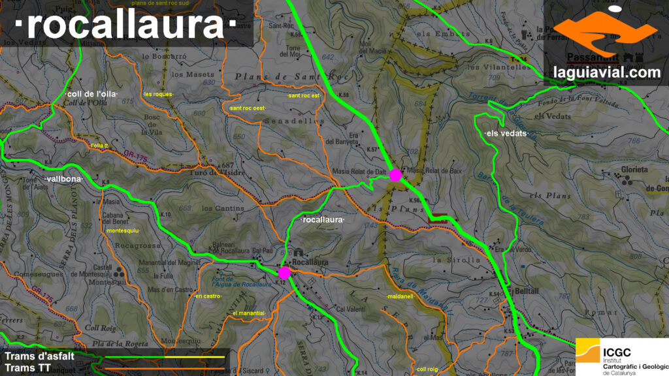
Task: Click the 'maldanell' track label
Action: (400, 296)
